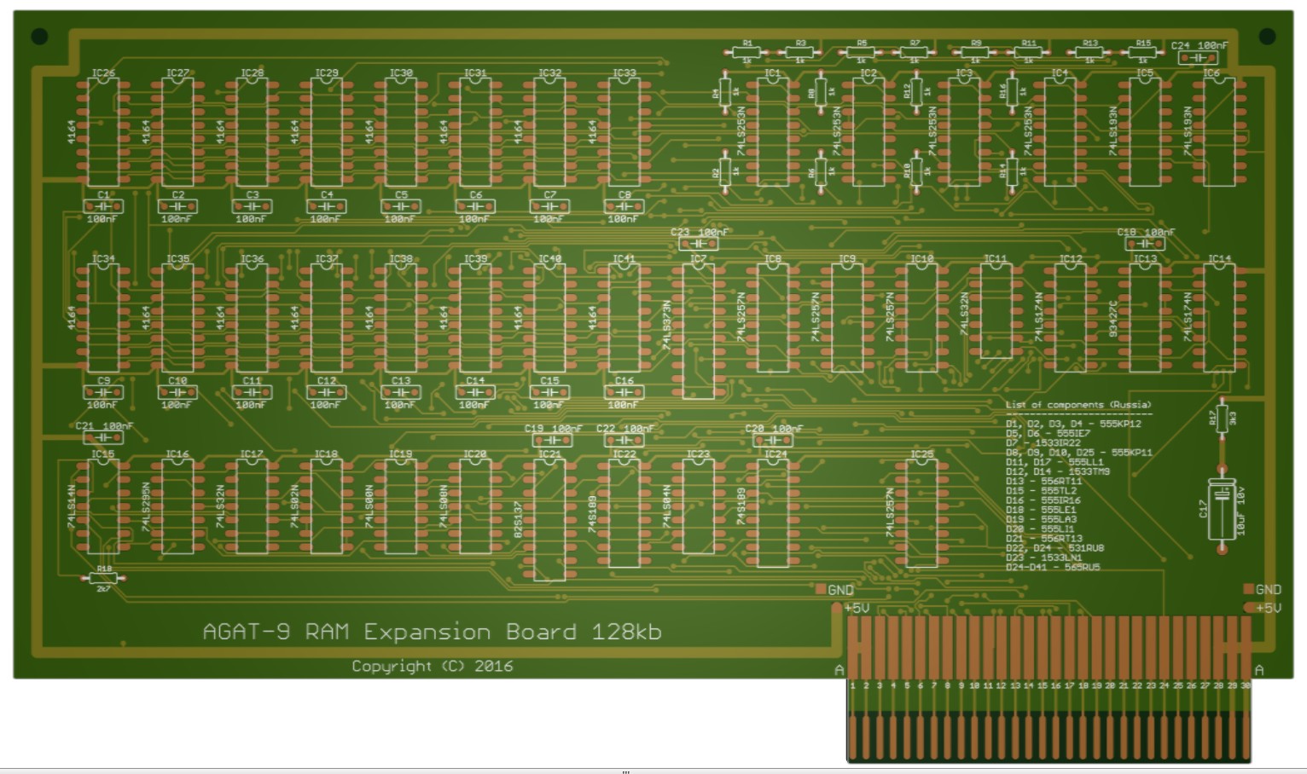Select resistor R18 labeled 2k7
The height and width of the screenshot is (774, 1307).
point(103,578)
